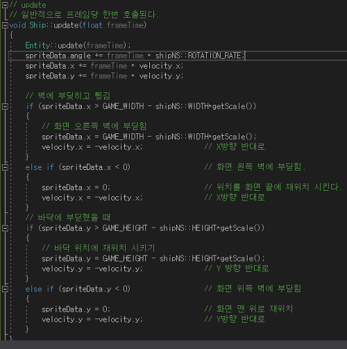Fold the 'if (spriteData.x > GAME_WIDTH' block

tap(5, 106)
